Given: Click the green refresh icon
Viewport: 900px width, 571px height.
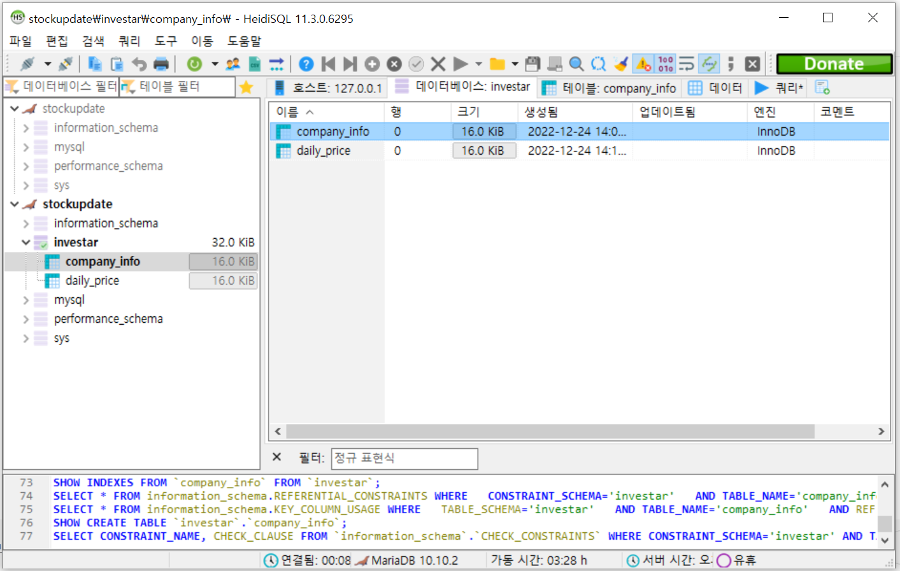Looking at the screenshot, I should [x=194, y=64].
